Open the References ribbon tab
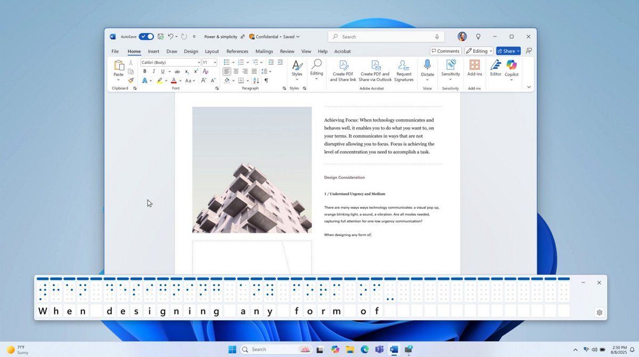 [x=237, y=51]
